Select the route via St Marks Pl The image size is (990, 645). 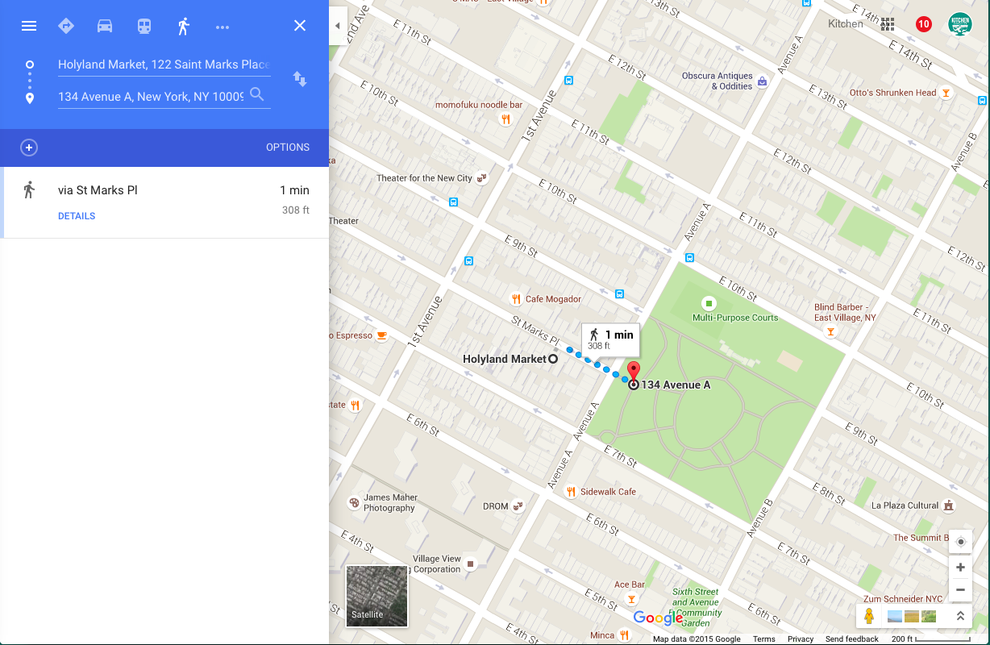[166, 202]
